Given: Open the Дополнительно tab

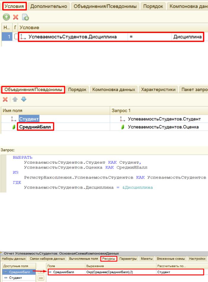Looking at the screenshot, I should point(49,6).
